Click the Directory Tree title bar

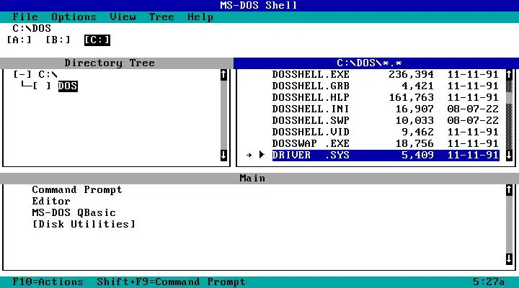pyautogui.click(x=117, y=63)
